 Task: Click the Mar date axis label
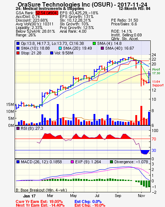(50, 196)
